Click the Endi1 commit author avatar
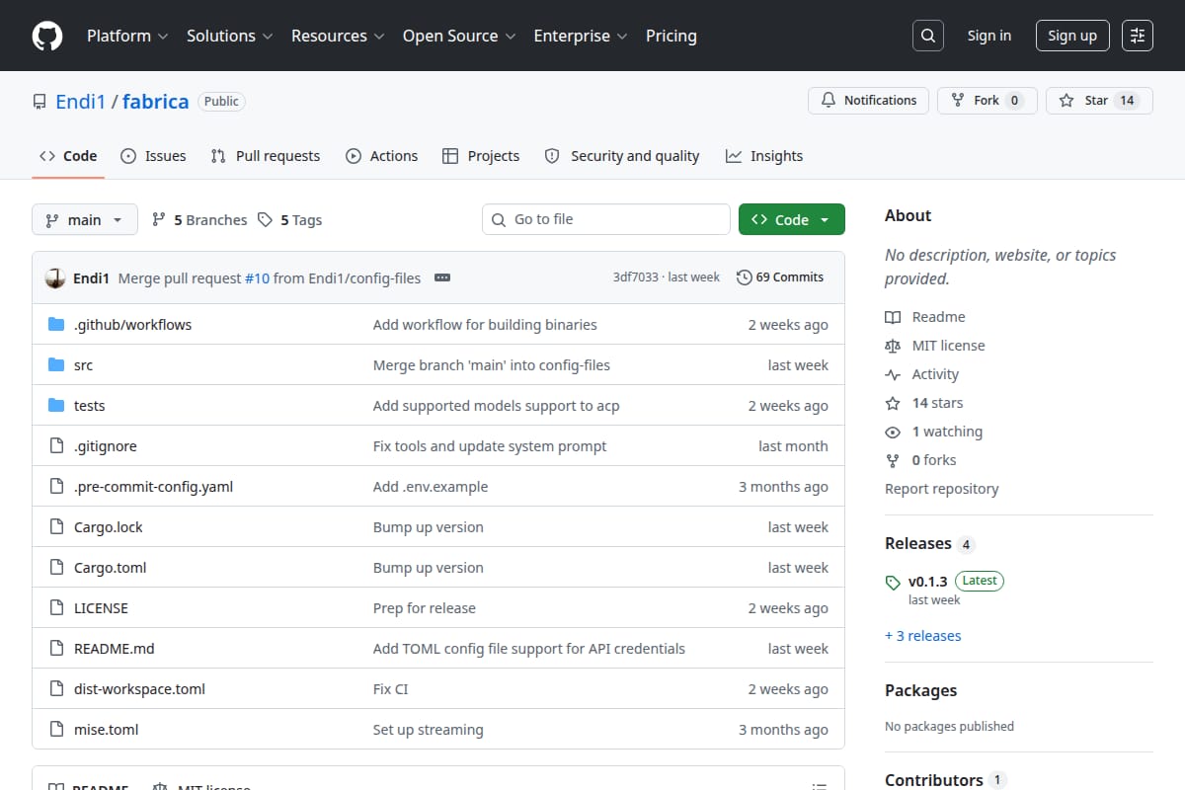The image size is (1185, 790). coord(55,277)
